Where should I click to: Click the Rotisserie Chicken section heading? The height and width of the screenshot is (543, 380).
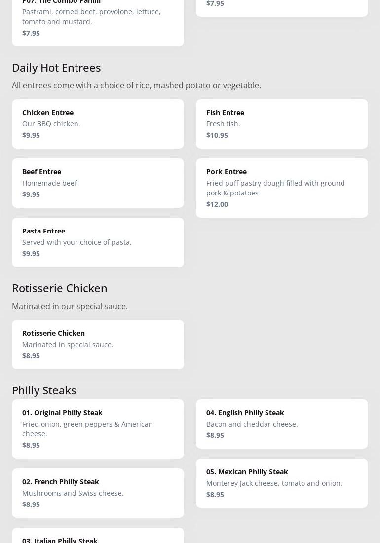click(x=60, y=288)
